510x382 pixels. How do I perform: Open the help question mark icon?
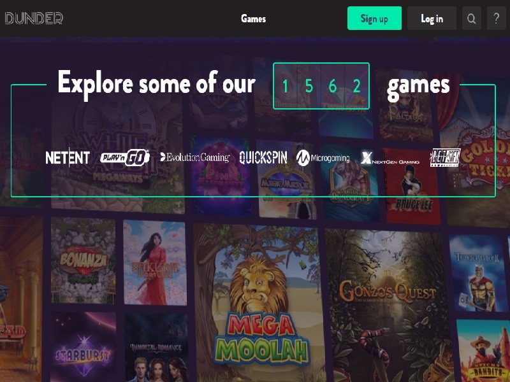497,18
